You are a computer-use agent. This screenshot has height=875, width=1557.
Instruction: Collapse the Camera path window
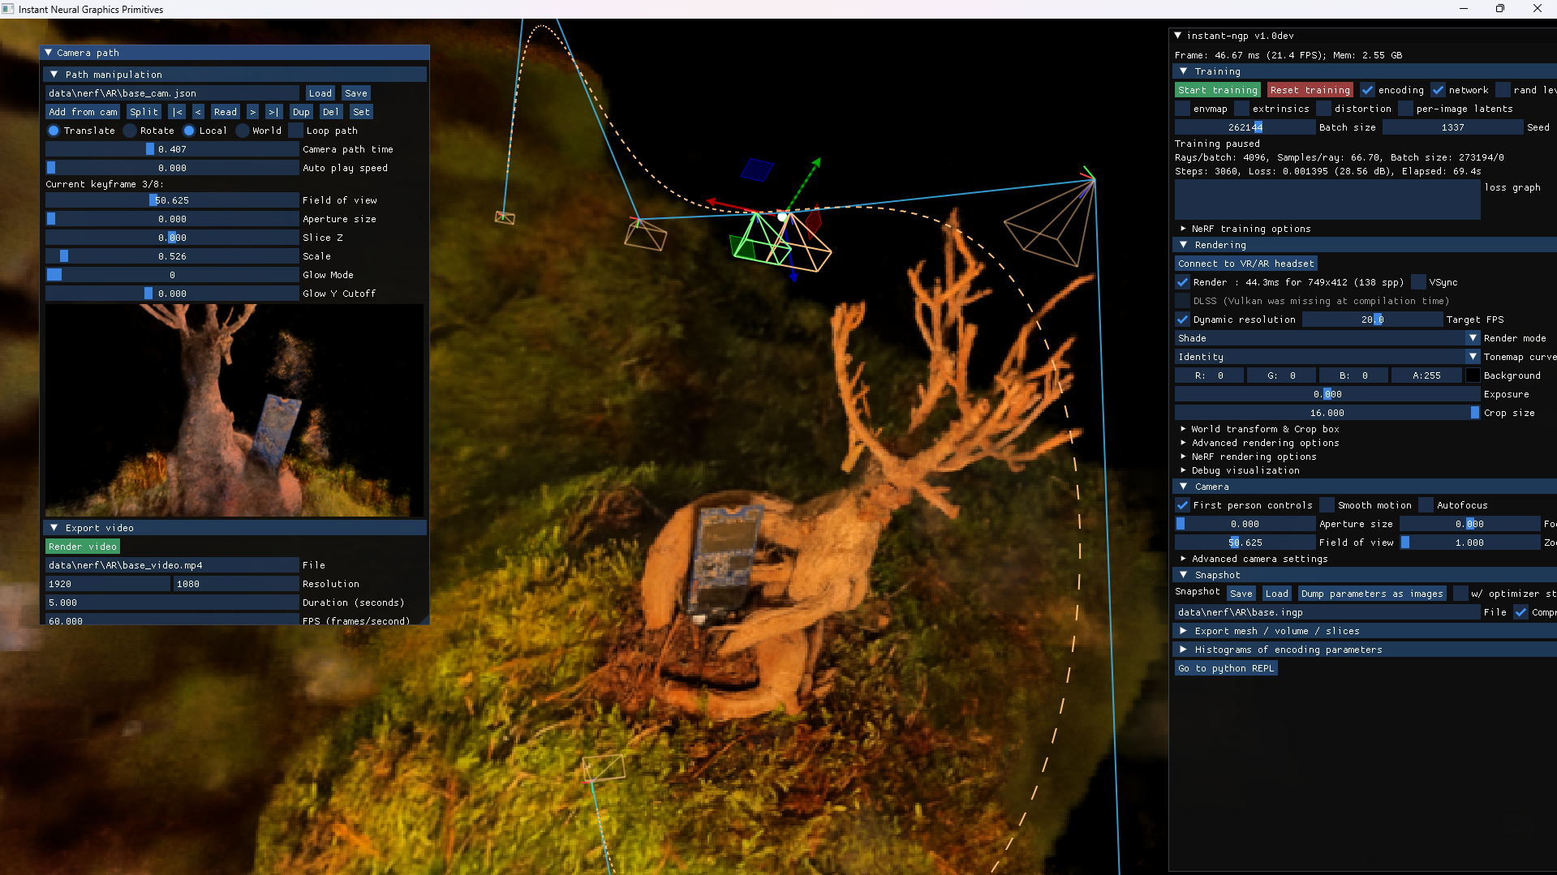(48, 53)
